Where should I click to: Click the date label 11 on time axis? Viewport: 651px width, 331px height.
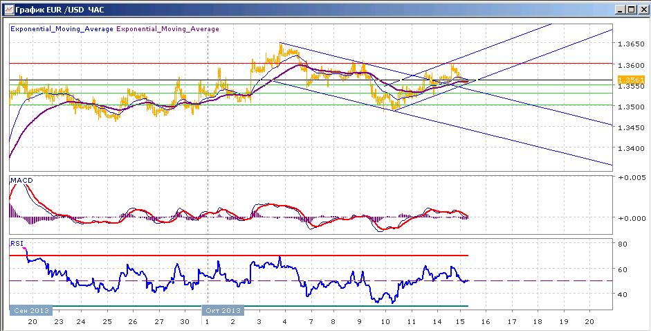(411, 322)
